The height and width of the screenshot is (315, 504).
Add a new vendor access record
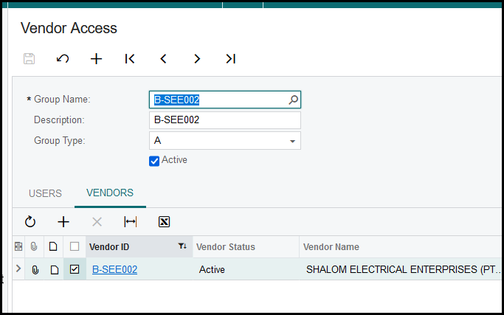96,59
